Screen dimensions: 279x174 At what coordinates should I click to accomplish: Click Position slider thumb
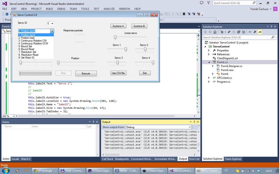pyautogui.click(x=58, y=63)
